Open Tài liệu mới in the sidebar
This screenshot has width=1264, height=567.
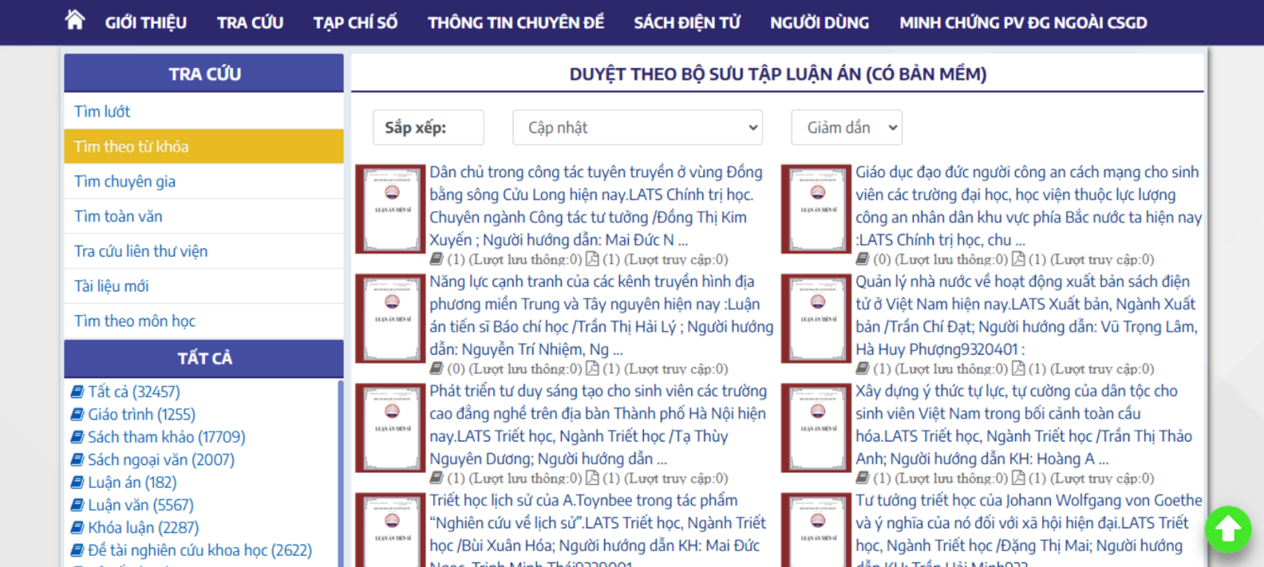click(x=204, y=286)
